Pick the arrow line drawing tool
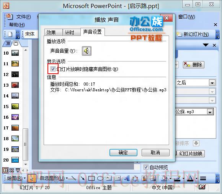This screenshot has height=194, width=222. 82,178
